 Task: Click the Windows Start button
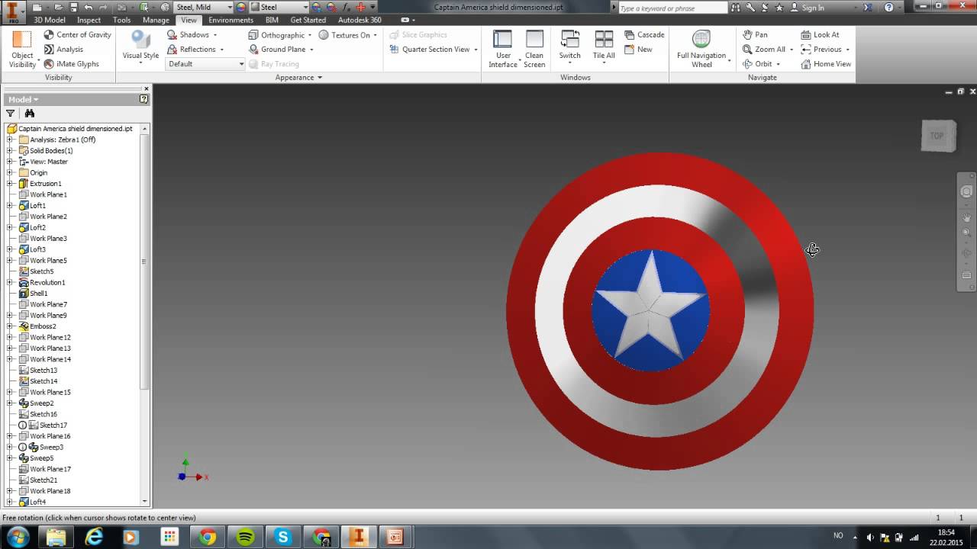[x=17, y=537]
